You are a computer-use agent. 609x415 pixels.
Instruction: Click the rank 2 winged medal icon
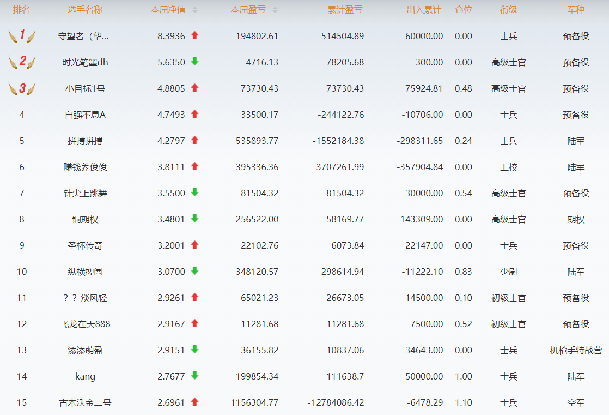coord(22,62)
